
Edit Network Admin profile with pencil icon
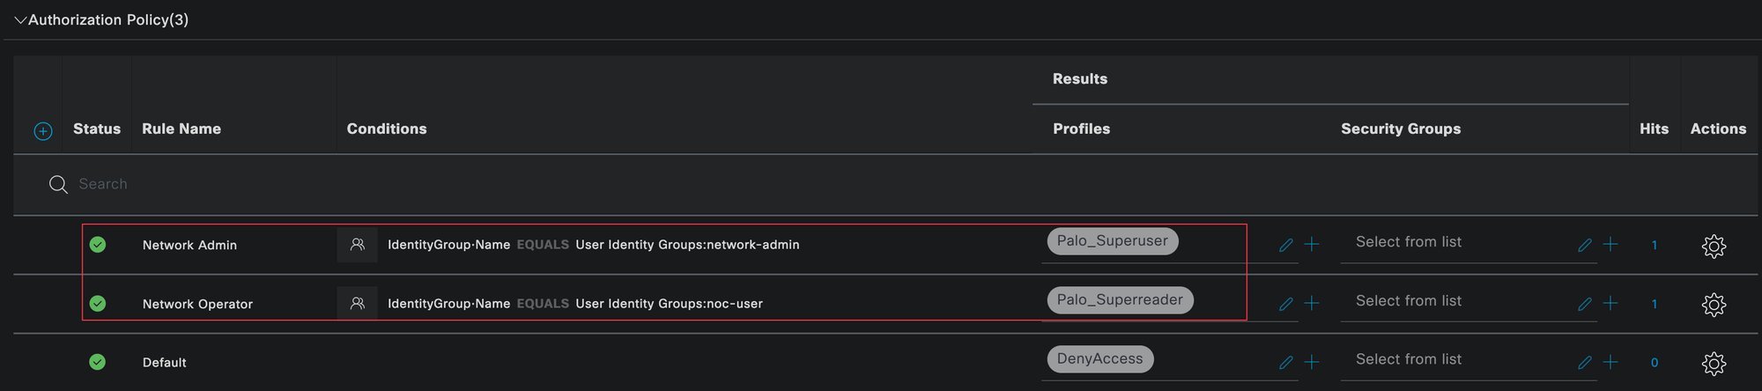tap(1286, 245)
